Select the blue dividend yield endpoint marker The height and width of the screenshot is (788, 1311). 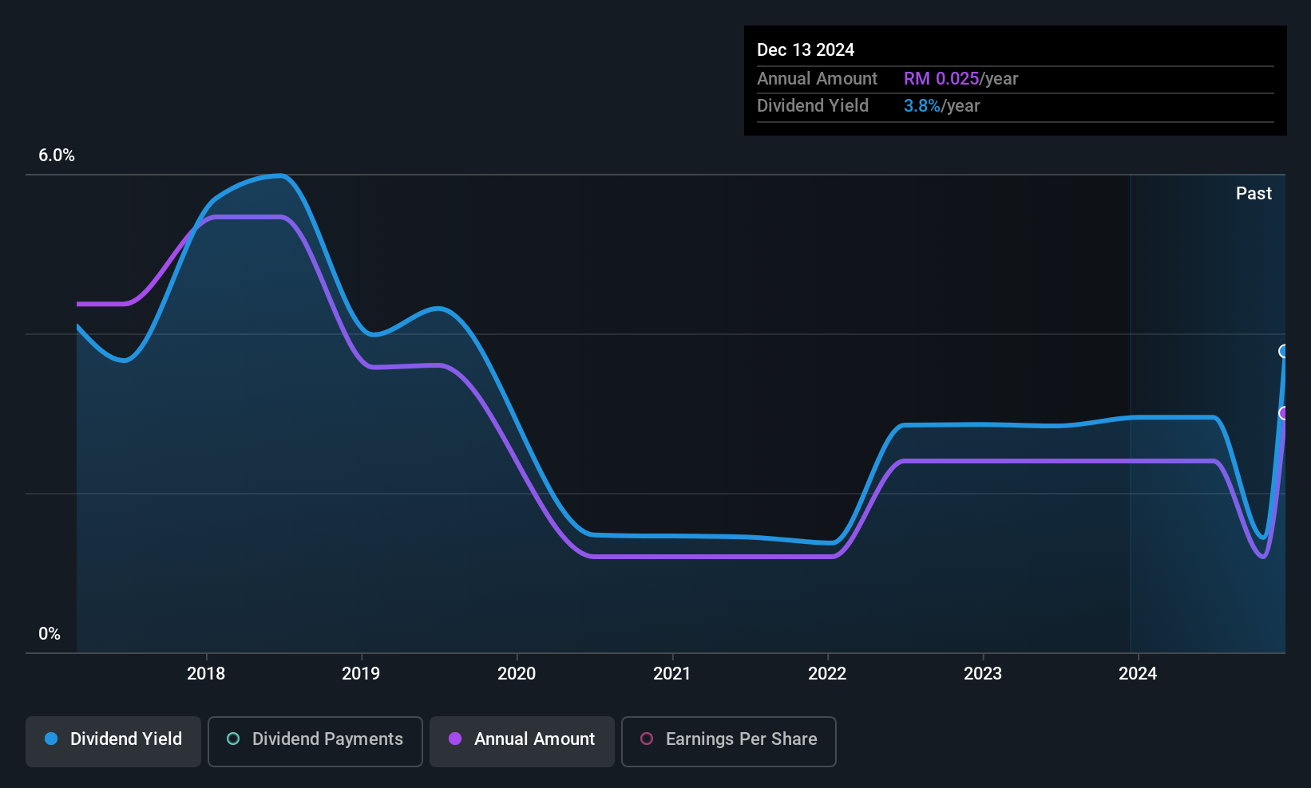click(1284, 351)
